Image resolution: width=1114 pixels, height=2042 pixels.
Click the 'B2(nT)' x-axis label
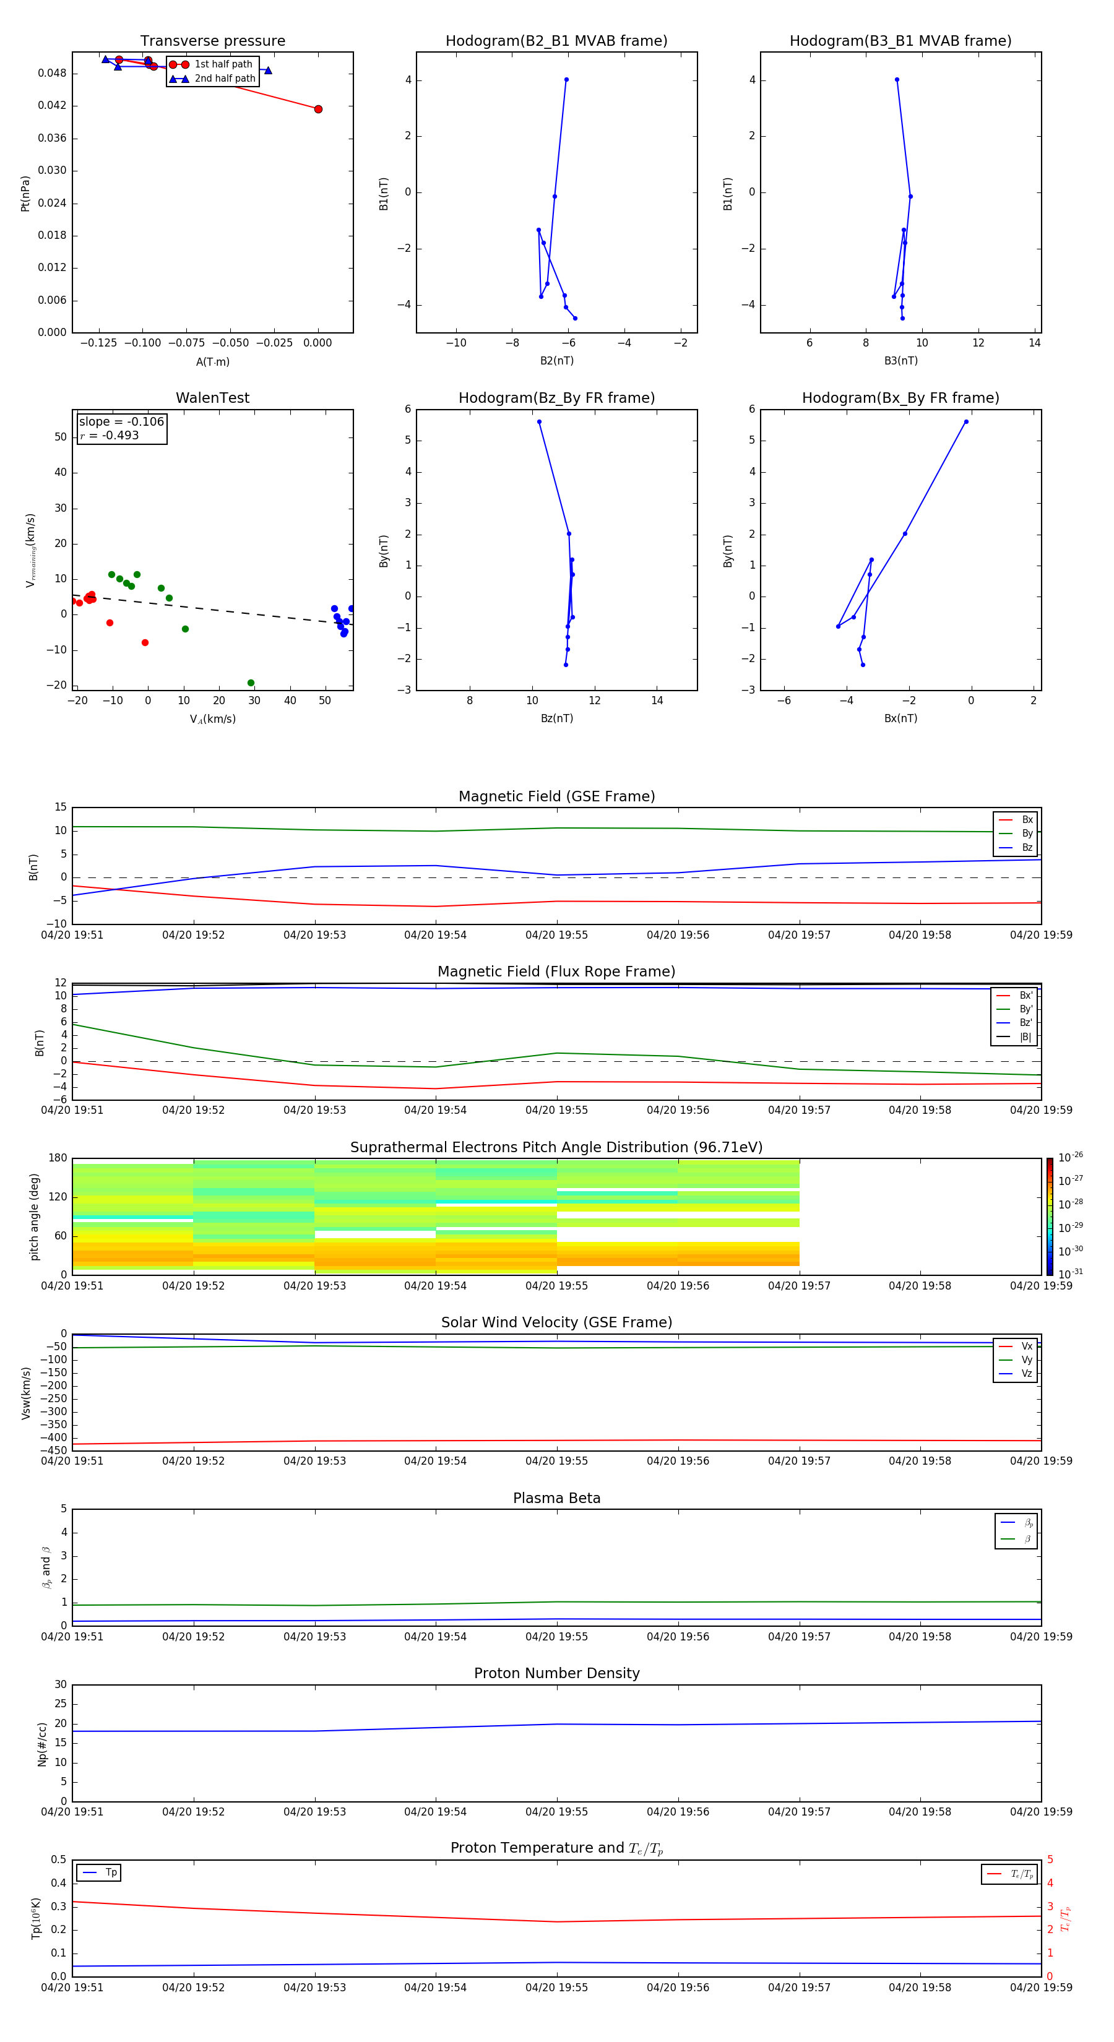click(x=556, y=361)
